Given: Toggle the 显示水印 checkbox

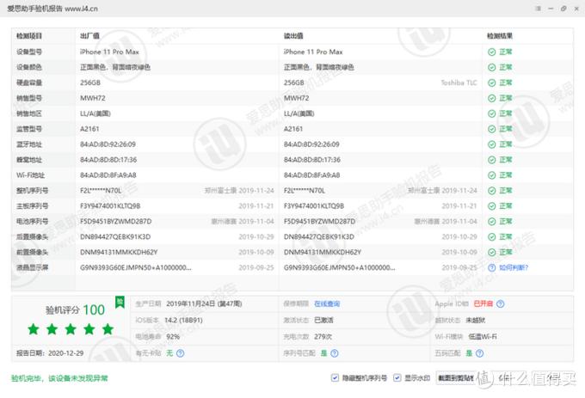Looking at the screenshot, I should pos(397,378).
